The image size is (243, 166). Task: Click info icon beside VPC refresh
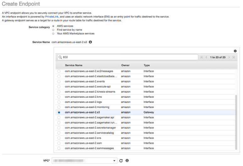127,160
